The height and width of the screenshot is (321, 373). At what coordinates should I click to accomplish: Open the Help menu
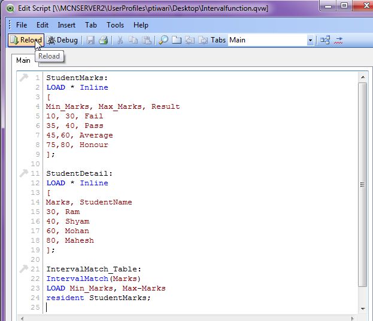(141, 25)
